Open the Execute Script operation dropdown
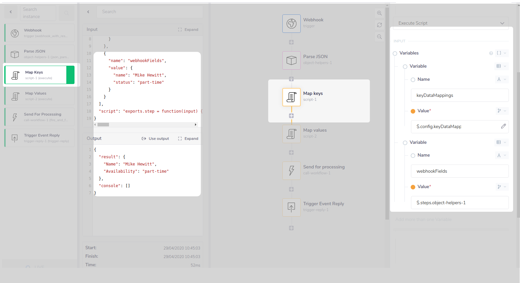Viewport: 520px width, 283px height. 450,23
